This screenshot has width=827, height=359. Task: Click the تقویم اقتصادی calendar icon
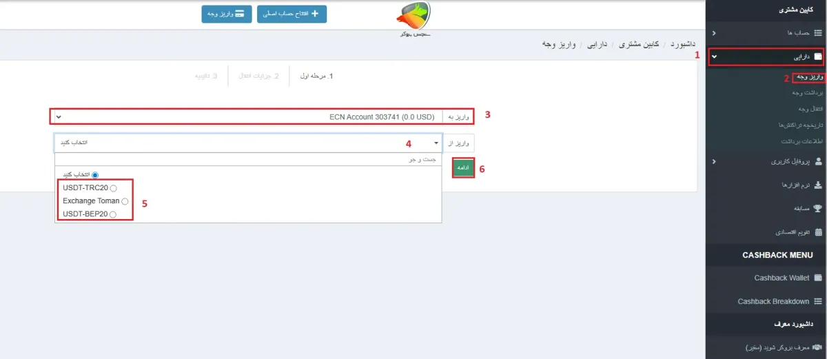[818, 232]
